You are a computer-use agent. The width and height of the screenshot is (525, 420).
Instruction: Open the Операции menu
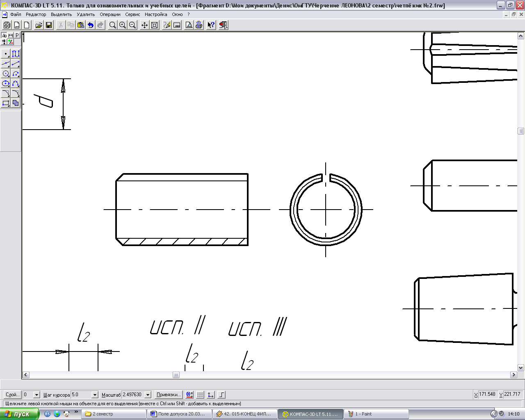(x=110, y=14)
